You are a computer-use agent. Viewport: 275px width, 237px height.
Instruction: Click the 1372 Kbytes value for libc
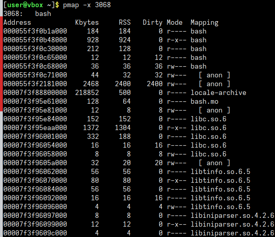pos(91,128)
